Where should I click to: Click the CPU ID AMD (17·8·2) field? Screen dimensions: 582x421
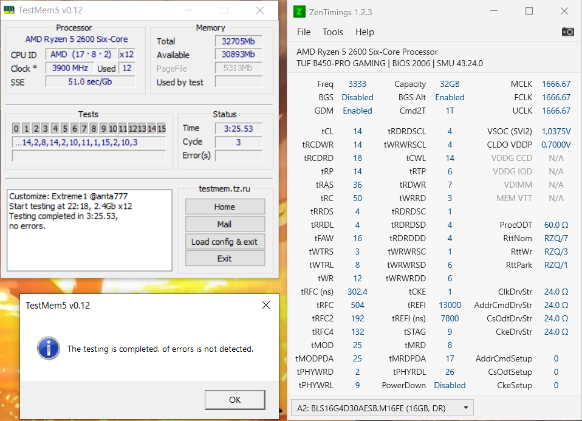tap(81, 54)
